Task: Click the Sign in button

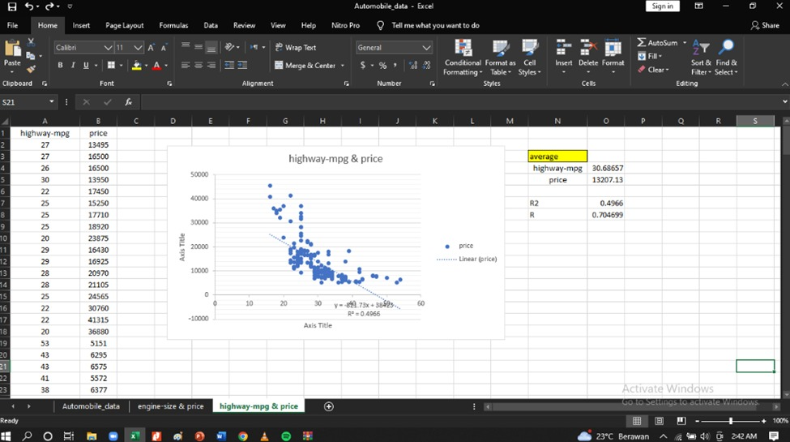Action: (663, 6)
